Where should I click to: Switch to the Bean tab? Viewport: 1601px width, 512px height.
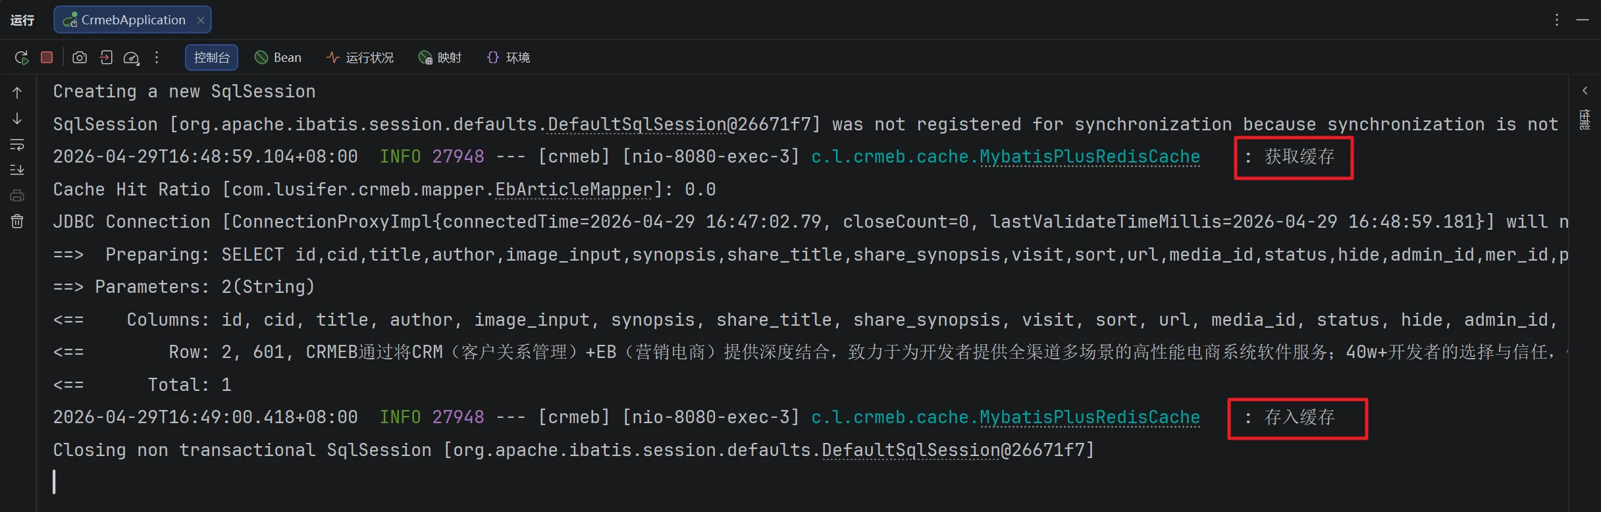coord(278,58)
